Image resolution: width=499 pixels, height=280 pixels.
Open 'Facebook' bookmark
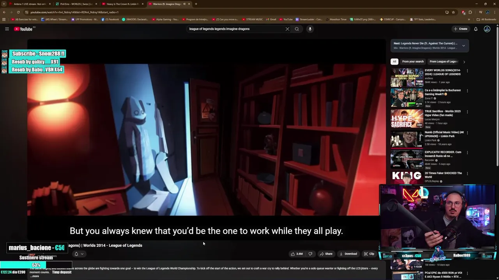coord(110,19)
